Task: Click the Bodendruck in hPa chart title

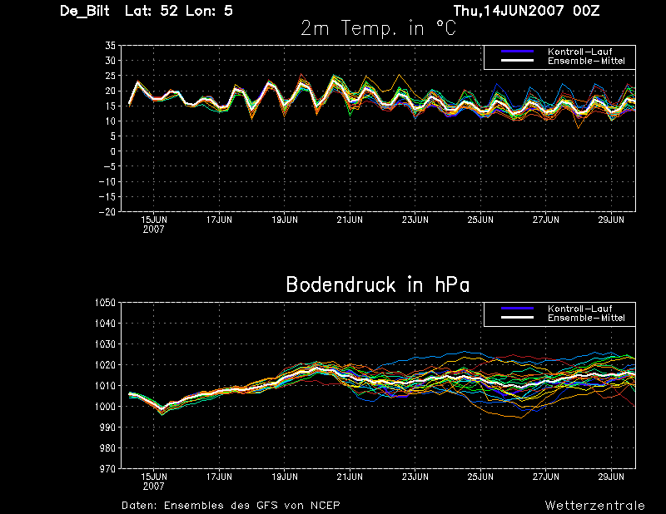Action: point(378,284)
